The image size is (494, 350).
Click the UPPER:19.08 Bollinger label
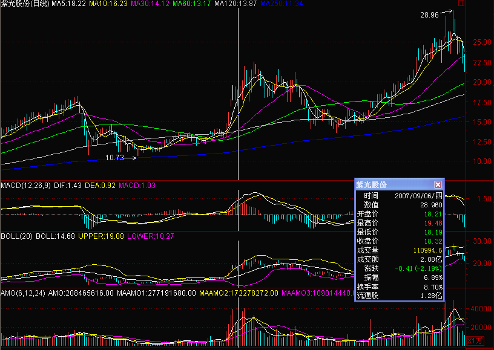pos(100,236)
